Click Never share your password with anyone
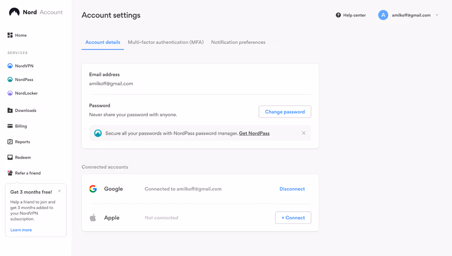 coord(133,115)
